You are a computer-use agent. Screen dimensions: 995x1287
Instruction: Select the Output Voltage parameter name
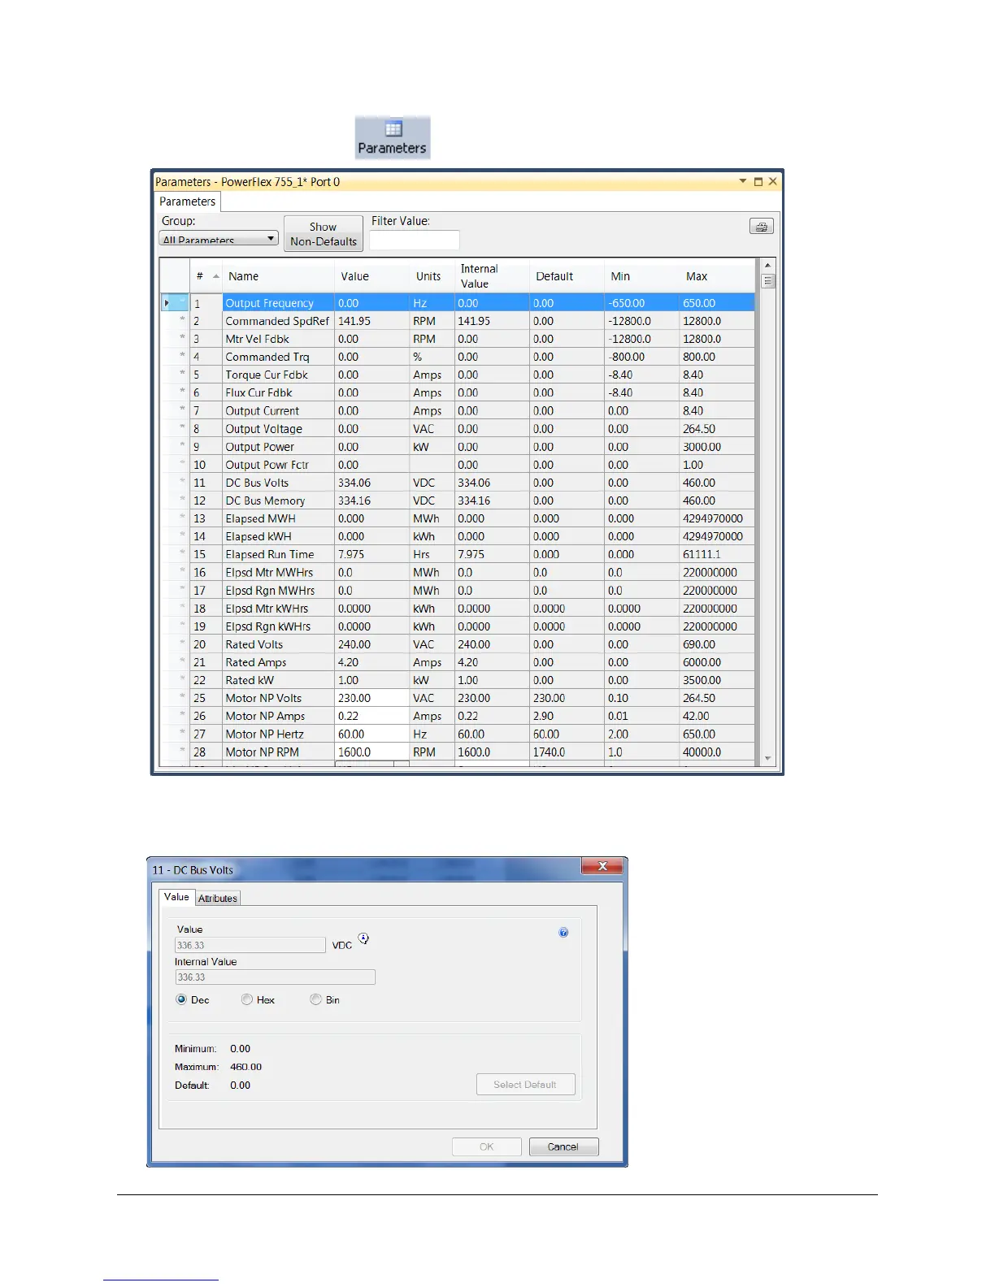[263, 429]
